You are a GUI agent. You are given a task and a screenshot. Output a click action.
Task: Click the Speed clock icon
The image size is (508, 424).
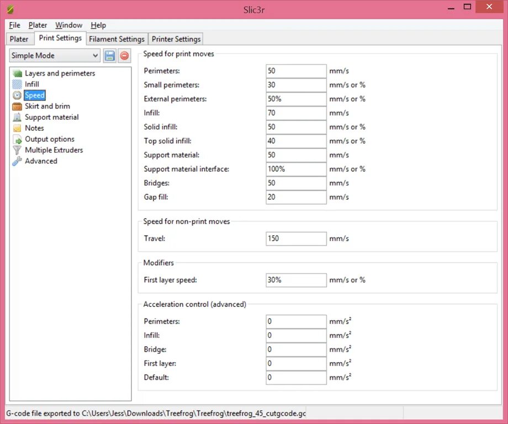pyautogui.click(x=17, y=95)
